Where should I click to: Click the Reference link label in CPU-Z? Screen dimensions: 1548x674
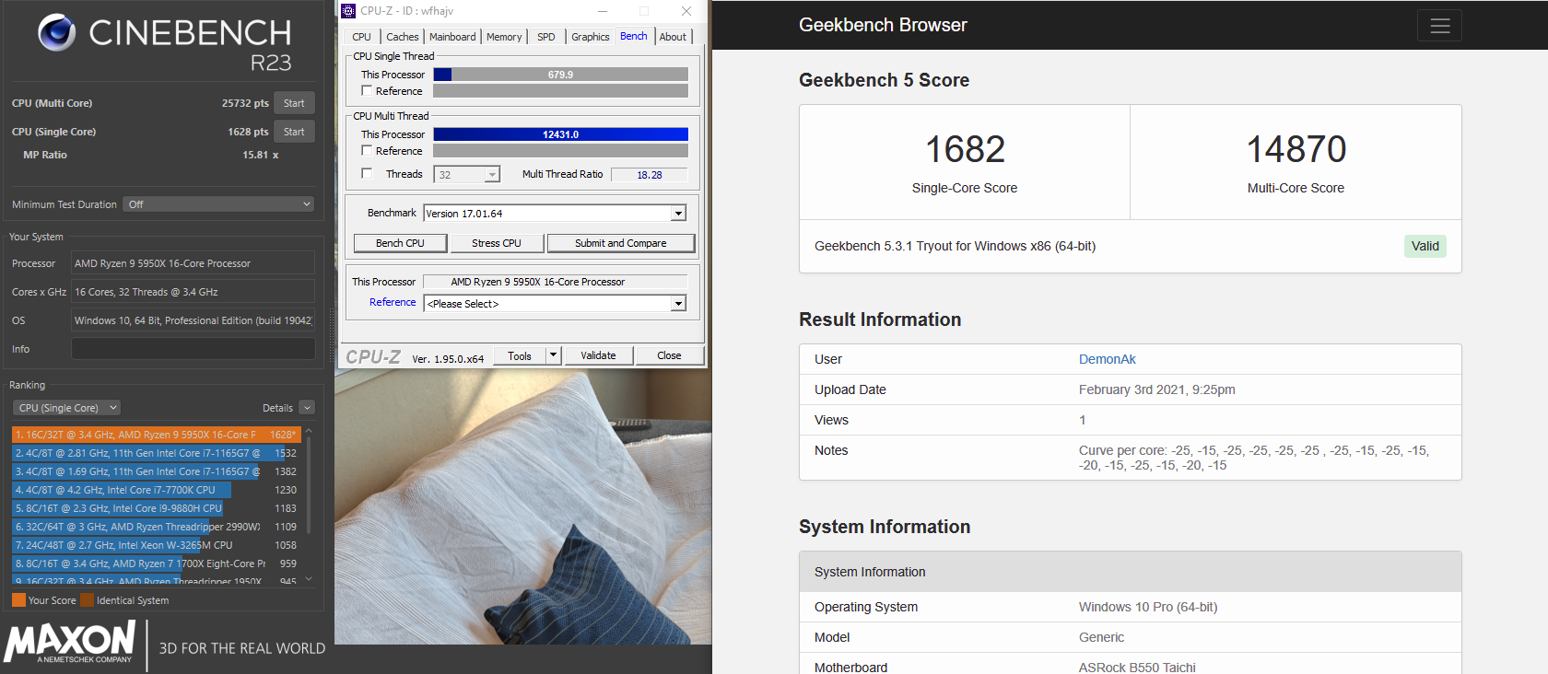393,302
